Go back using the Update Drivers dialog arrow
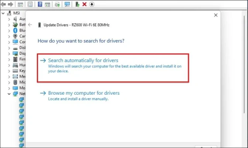The width and height of the screenshot is (248, 148). point(30,25)
